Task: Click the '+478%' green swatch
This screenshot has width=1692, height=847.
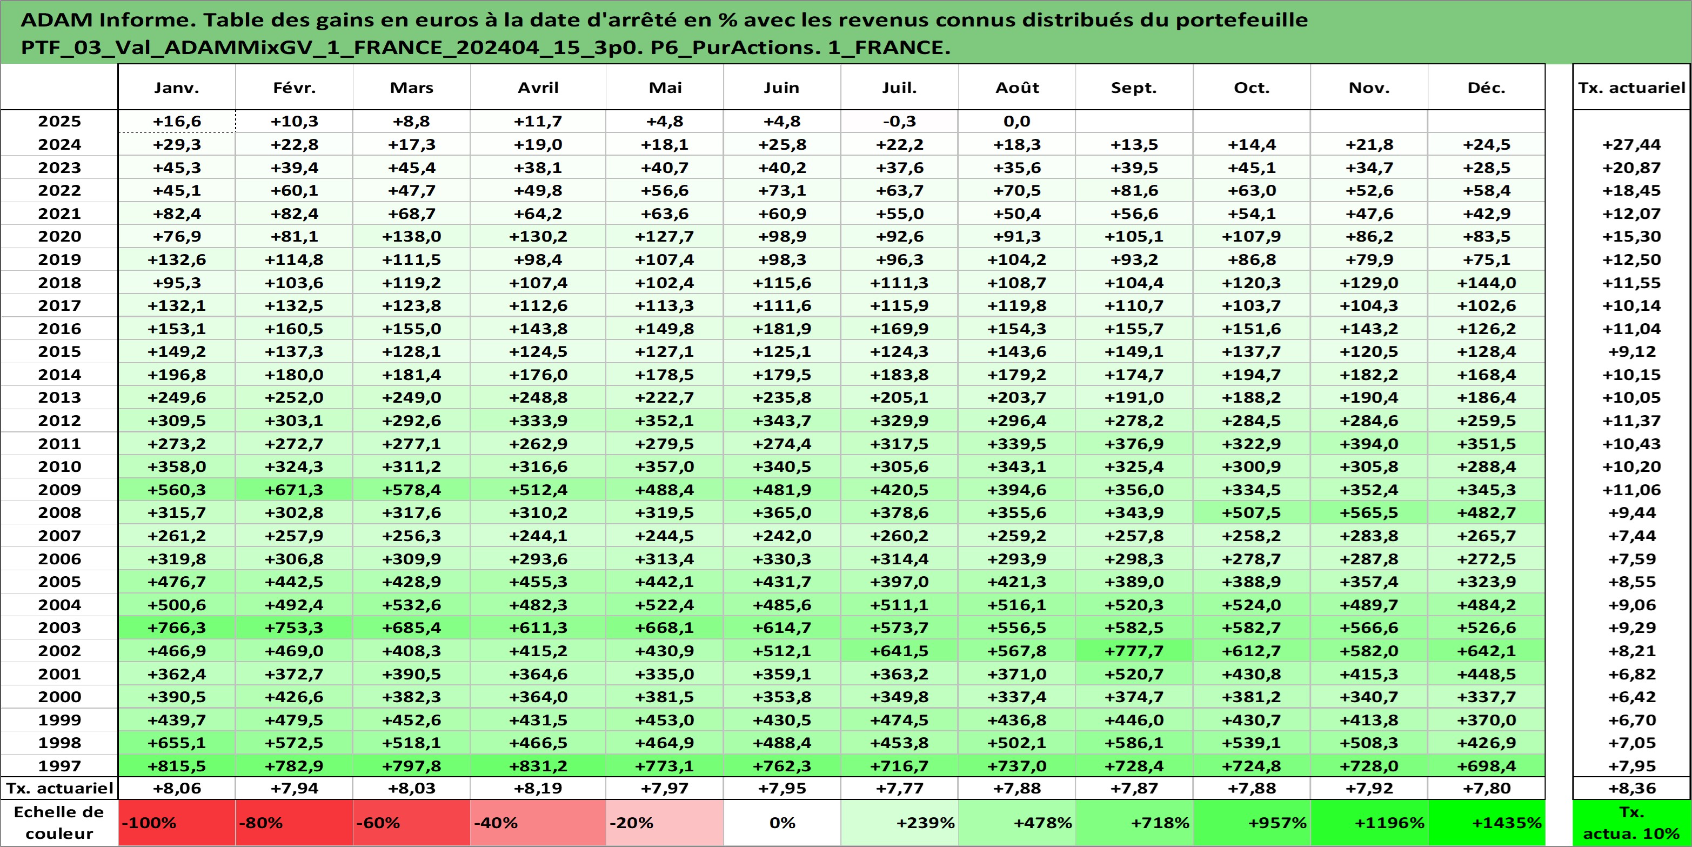Action: 1017,823
